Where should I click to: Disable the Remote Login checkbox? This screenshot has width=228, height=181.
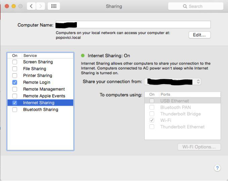[15, 82]
